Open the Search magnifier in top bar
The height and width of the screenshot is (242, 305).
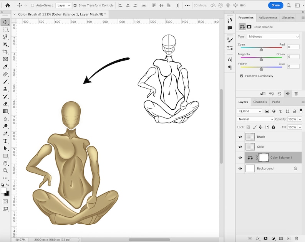pos(289,5)
